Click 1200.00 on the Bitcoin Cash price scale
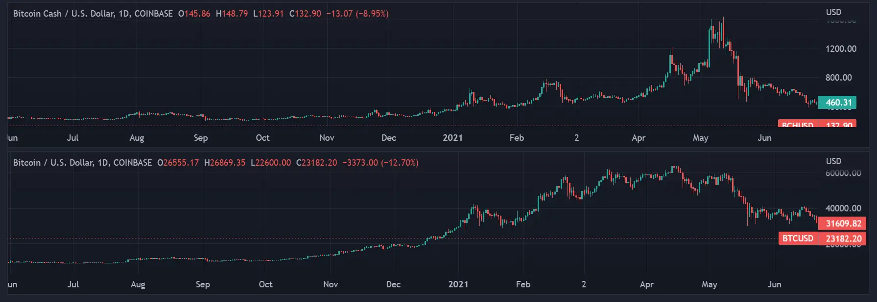The height and width of the screenshot is (302, 877). (x=841, y=49)
